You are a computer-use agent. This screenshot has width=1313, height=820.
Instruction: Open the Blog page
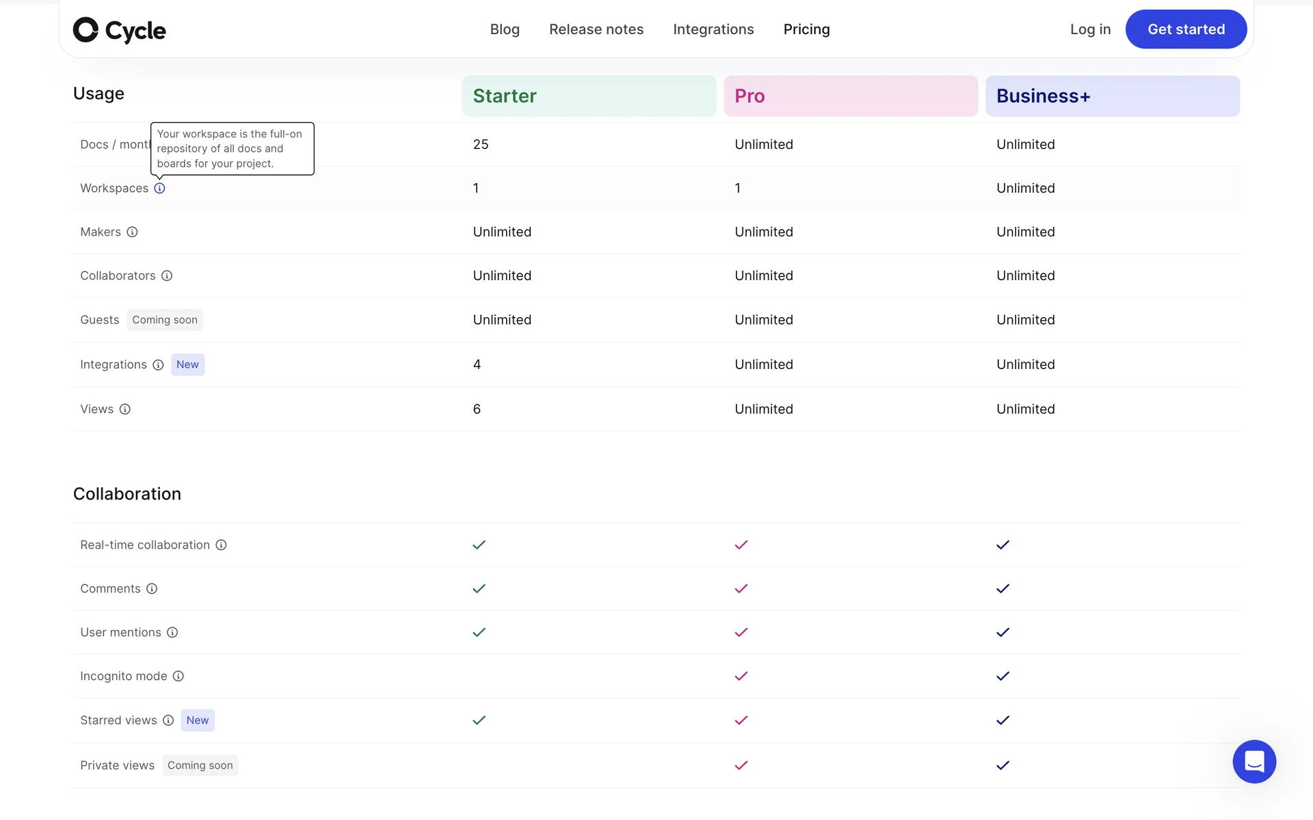pyautogui.click(x=505, y=29)
